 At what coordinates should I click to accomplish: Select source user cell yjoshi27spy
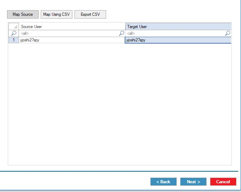[x=72, y=40]
